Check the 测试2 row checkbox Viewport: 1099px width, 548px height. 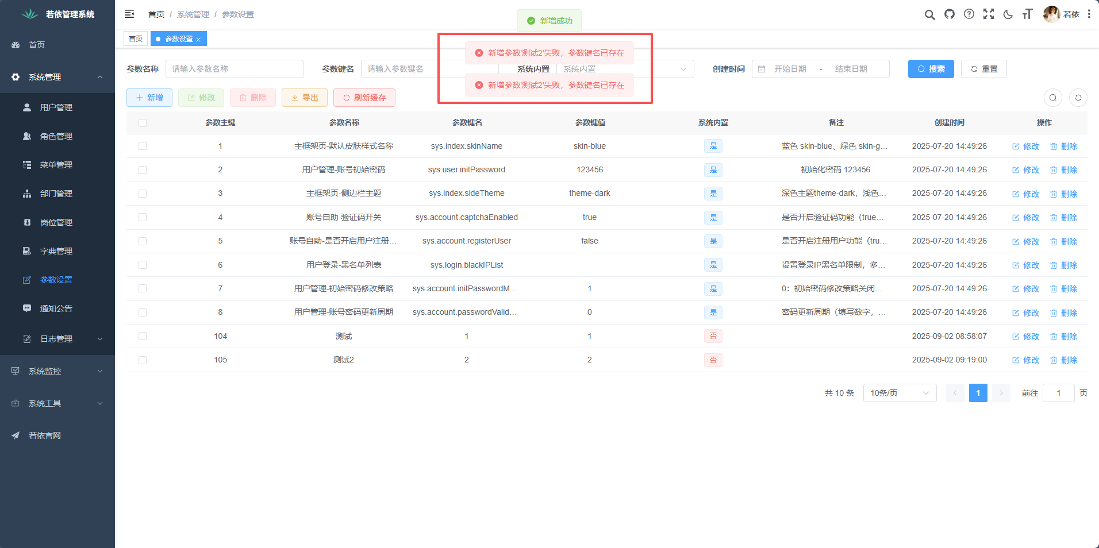[143, 360]
